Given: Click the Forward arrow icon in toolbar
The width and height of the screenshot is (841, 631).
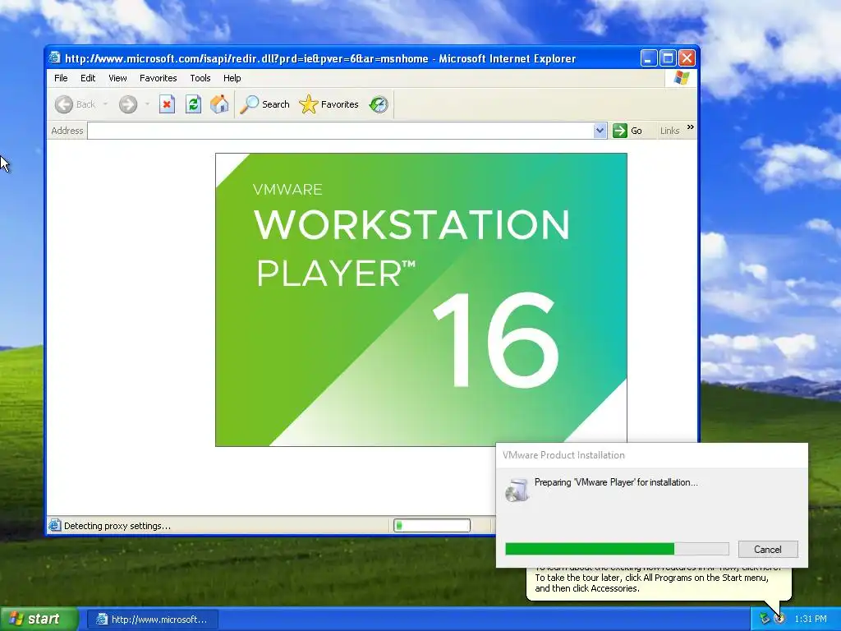Looking at the screenshot, I should [127, 104].
